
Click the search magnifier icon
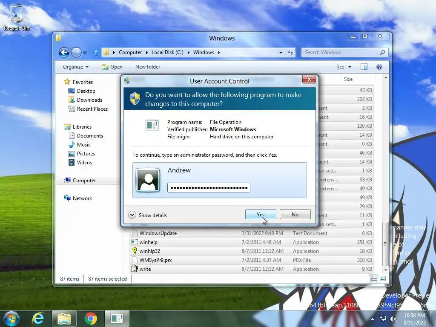(383, 52)
